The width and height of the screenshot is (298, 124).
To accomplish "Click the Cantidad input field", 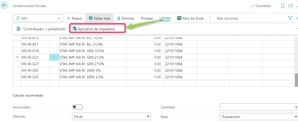I will point(259,107).
